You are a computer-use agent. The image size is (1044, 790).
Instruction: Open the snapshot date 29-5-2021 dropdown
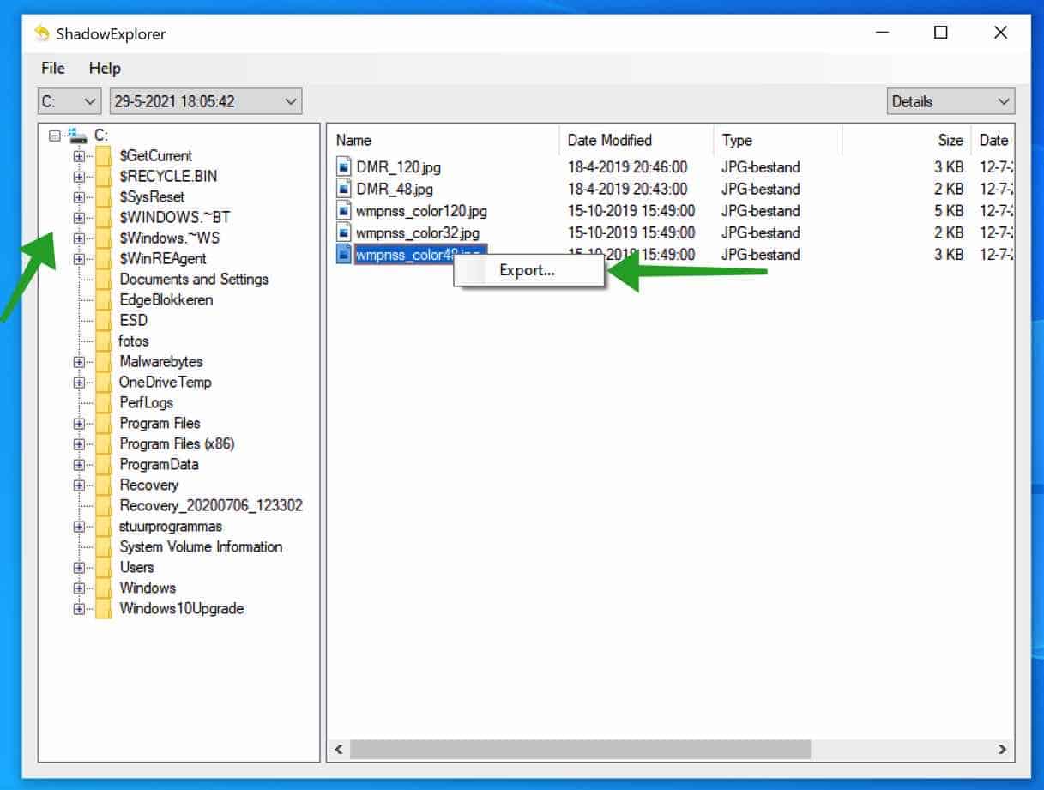(205, 101)
